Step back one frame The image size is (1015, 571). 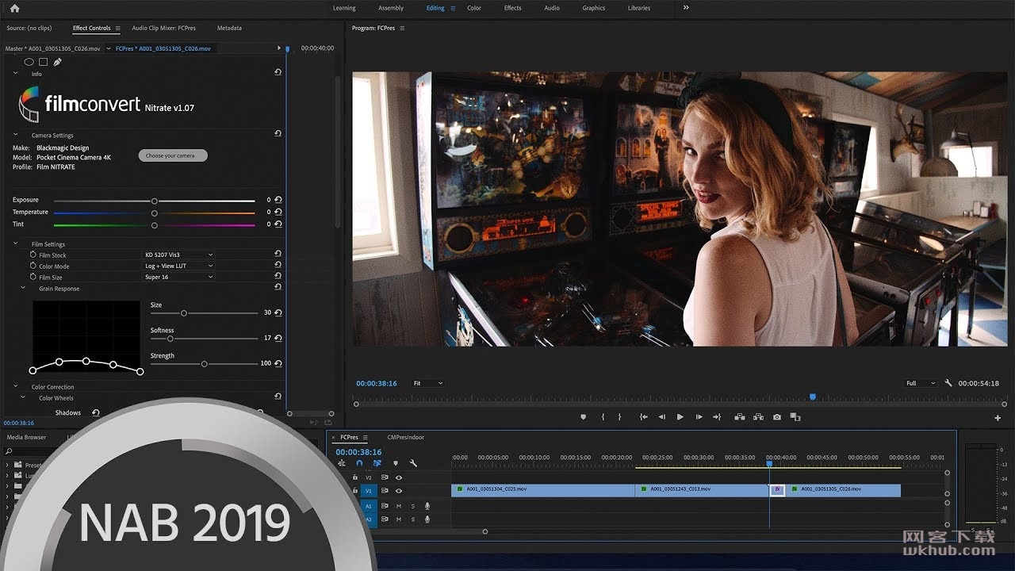662,417
